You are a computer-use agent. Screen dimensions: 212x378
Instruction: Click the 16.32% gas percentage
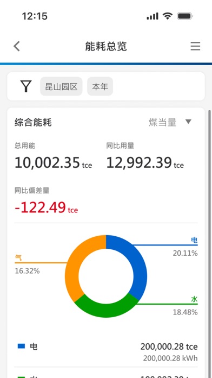27,271
